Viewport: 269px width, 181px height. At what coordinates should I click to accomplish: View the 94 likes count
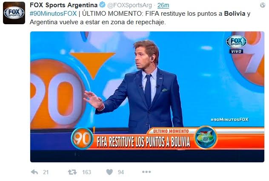pos(121,172)
